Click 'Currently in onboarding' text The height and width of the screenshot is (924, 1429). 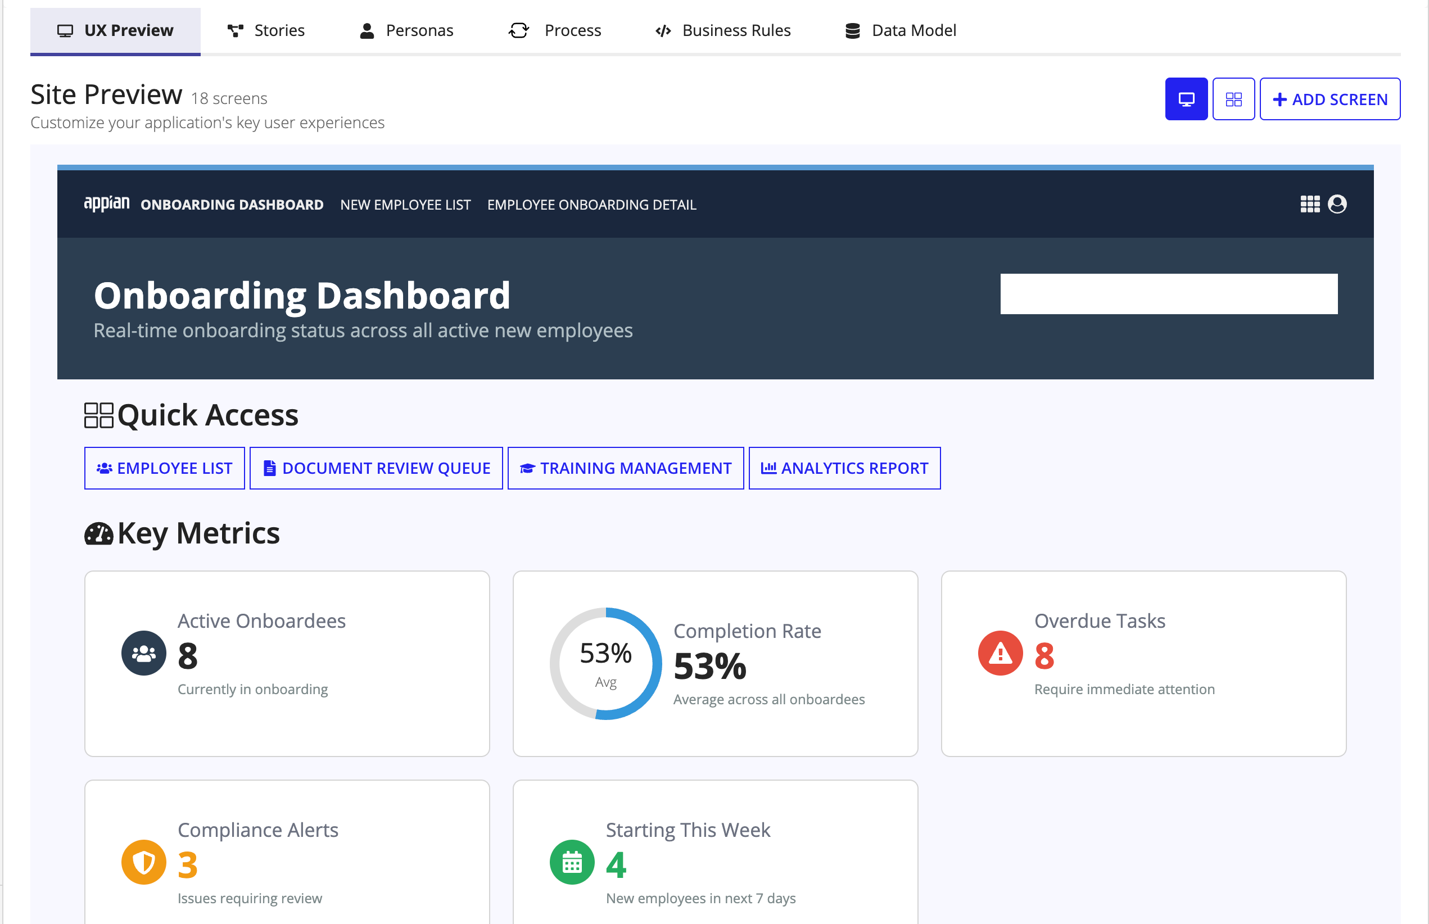click(252, 689)
